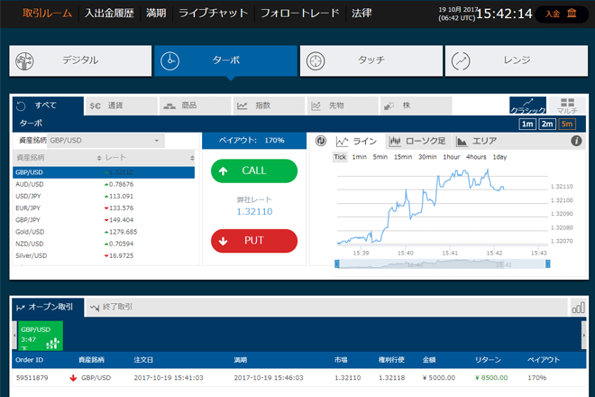
Task: Set chart interval to 30min
Action: pyautogui.click(x=427, y=157)
